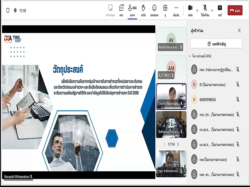
Task: Go to the next page of video tiles
Action: (178, 144)
